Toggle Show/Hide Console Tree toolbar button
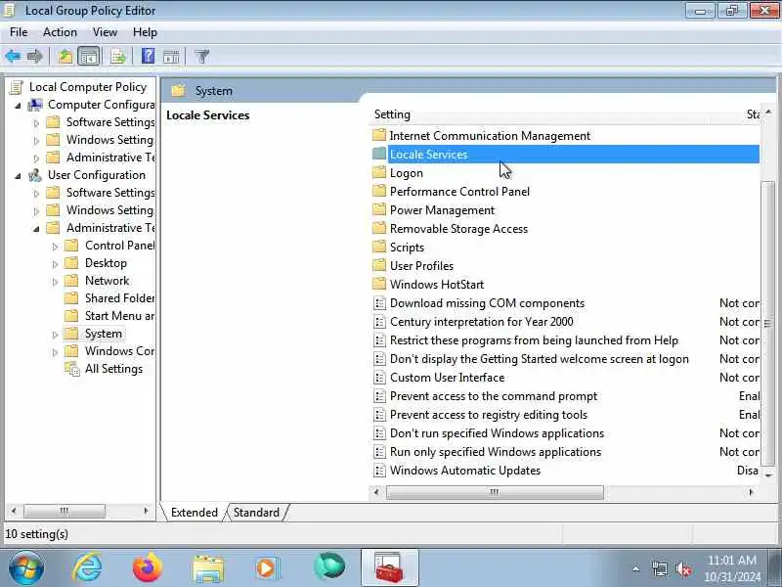This screenshot has width=782, height=587. (89, 57)
